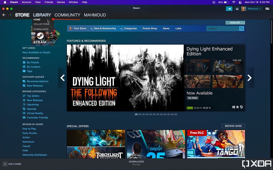Click the Add a Game plus icon

[5, 164]
